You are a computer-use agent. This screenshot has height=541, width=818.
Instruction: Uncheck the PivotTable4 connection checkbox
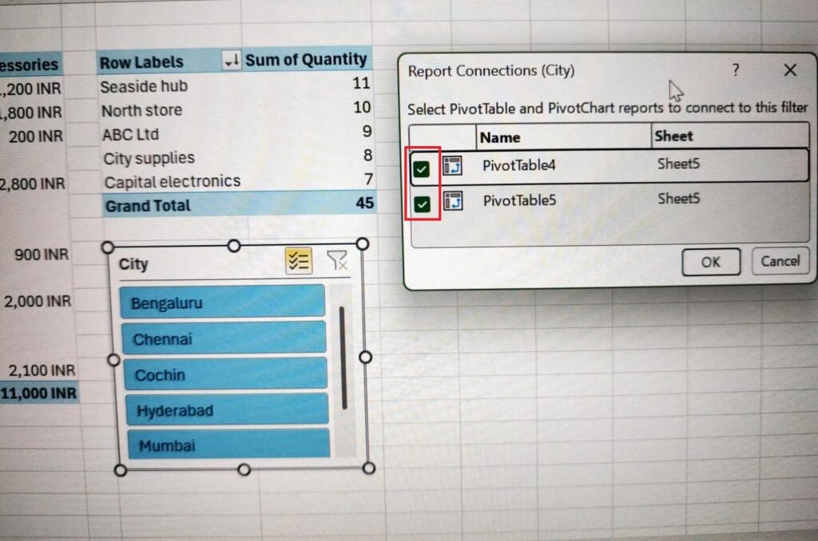point(421,169)
